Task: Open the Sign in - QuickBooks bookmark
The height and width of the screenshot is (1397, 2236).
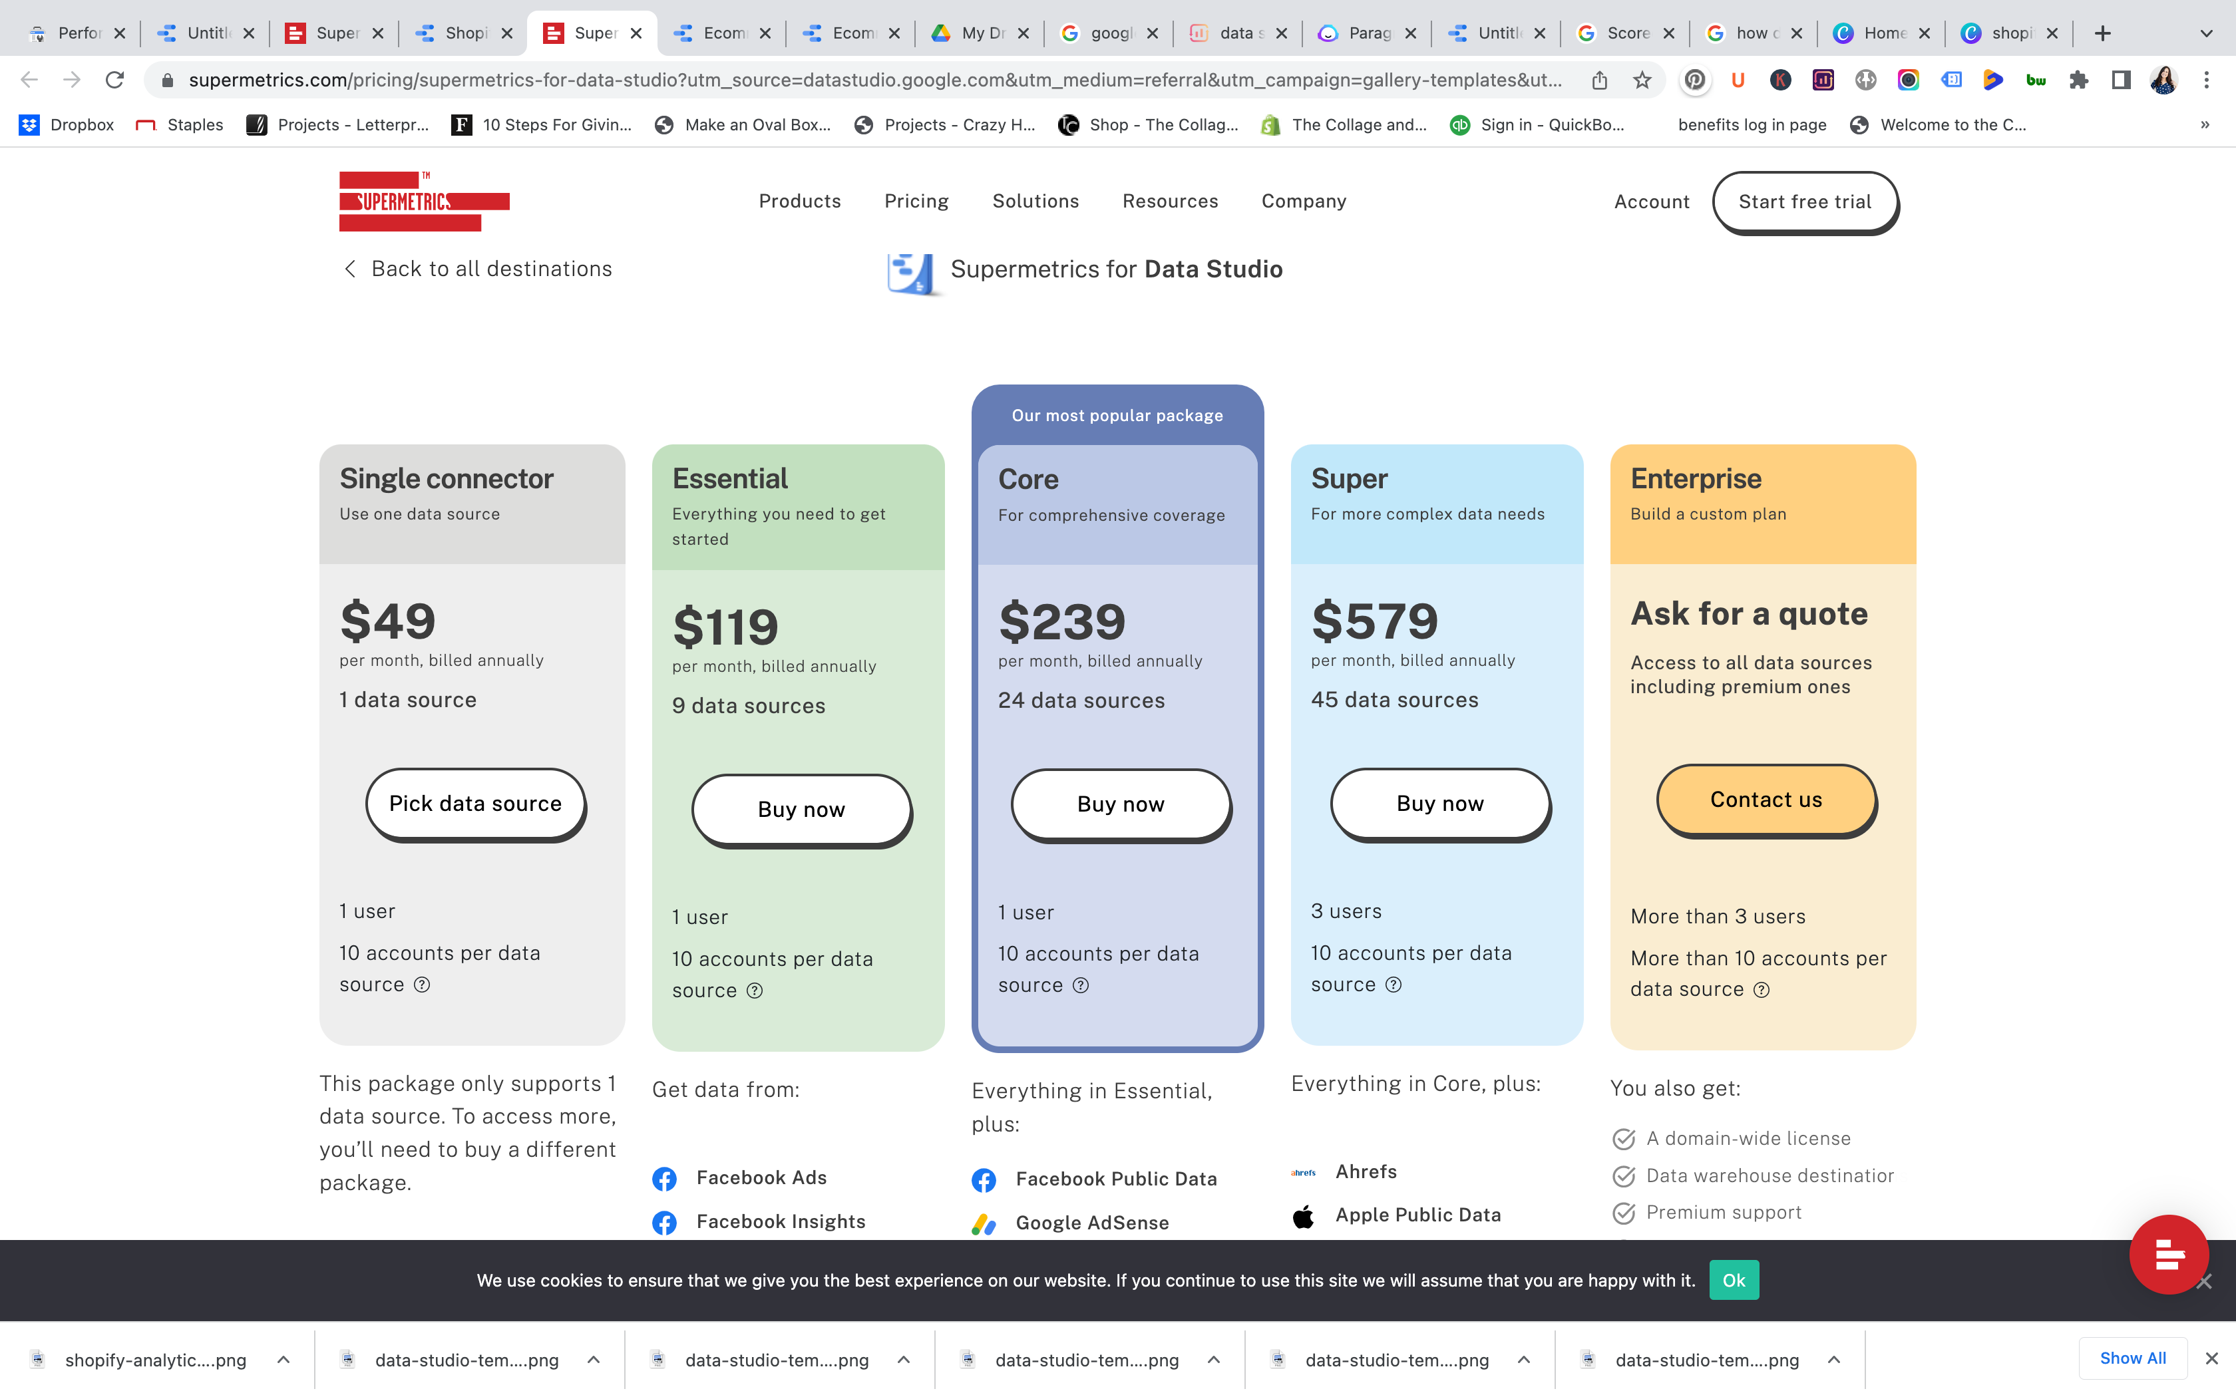Action: point(1537,125)
